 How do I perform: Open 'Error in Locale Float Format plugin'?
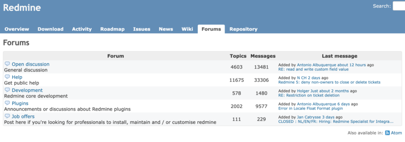pyautogui.click(x=310, y=108)
